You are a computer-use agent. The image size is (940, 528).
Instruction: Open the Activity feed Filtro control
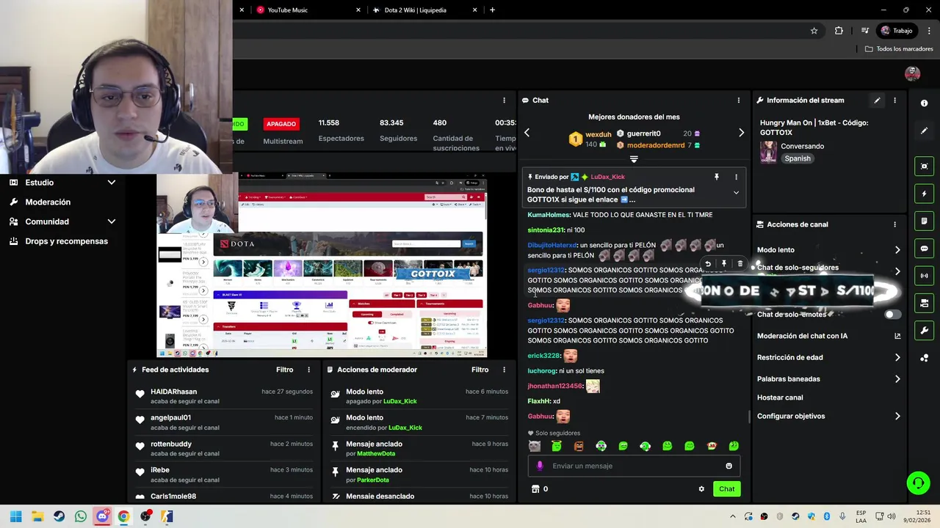pyautogui.click(x=284, y=370)
